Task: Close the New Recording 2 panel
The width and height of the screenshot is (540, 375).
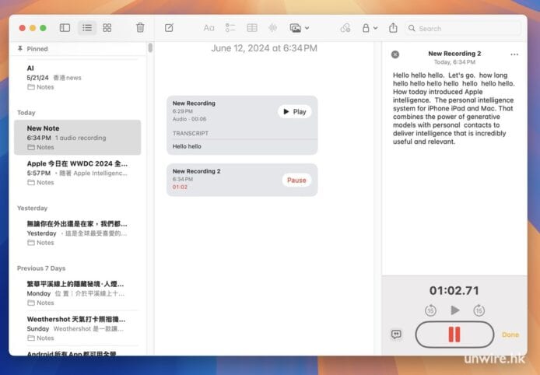Action: coord(395,54)
